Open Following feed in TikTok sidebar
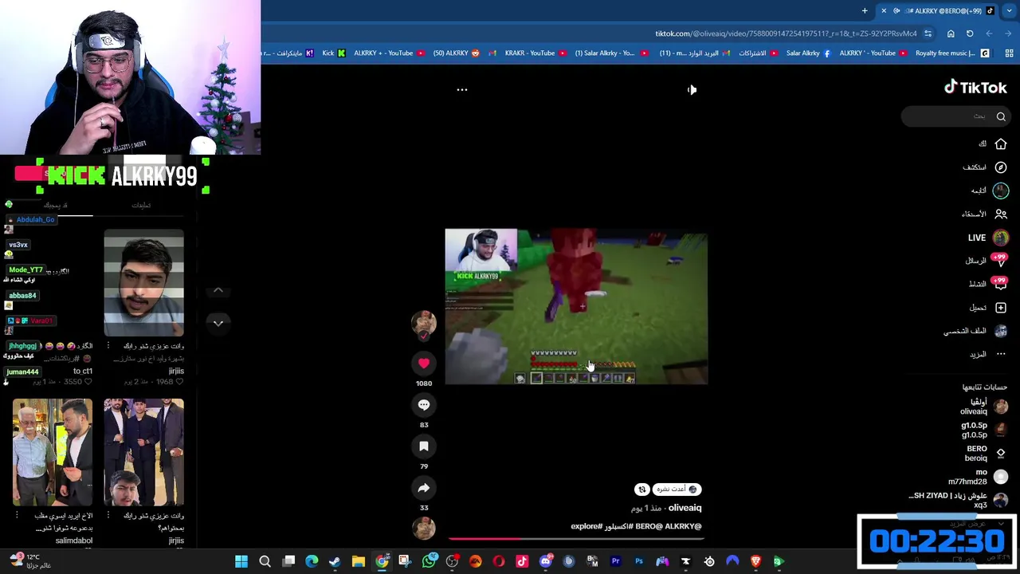 (990, 191)
